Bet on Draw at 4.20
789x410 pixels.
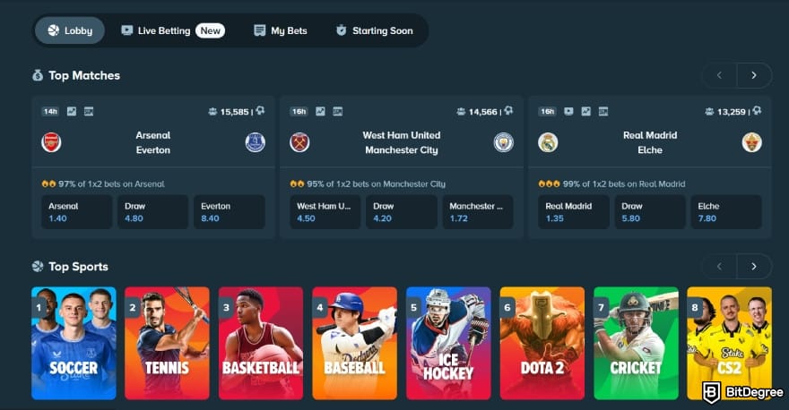point(402,212)
